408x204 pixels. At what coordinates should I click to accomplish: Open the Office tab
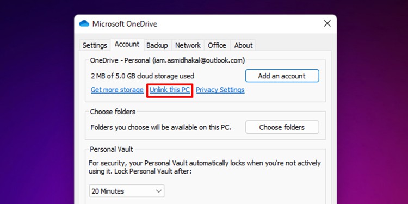[217, 45]
